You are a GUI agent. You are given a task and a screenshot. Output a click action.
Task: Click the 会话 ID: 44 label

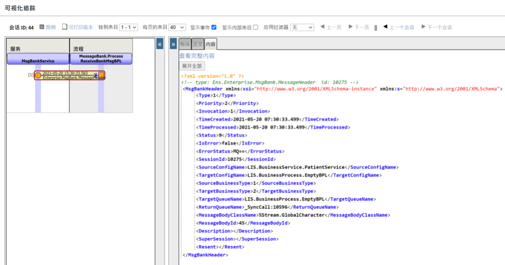tap(22, 28)
